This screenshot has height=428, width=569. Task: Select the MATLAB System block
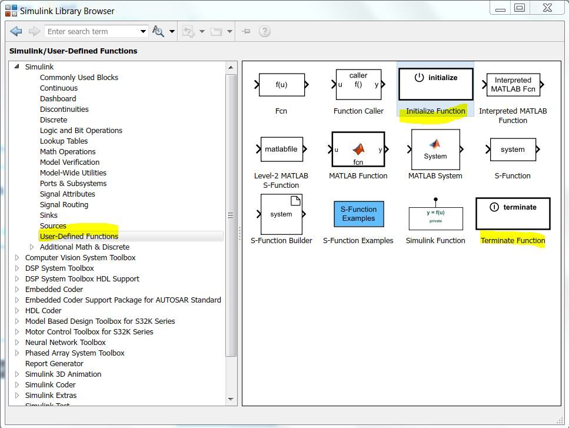[435, 149]
